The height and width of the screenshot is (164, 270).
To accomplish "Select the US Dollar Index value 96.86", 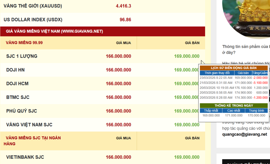I will point(125,20).
